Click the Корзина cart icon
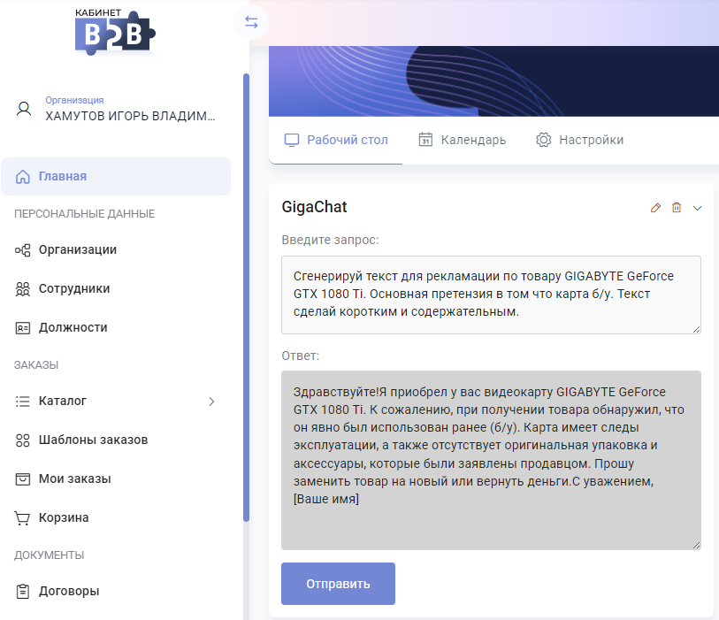The image size is (719, 620). tap(22, 518)
